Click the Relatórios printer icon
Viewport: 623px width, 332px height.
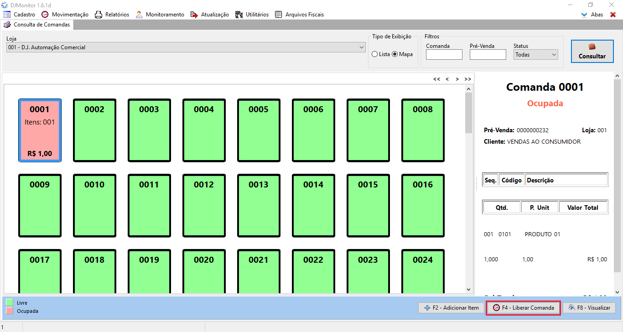pyautogui.click(x=99, y=15)
